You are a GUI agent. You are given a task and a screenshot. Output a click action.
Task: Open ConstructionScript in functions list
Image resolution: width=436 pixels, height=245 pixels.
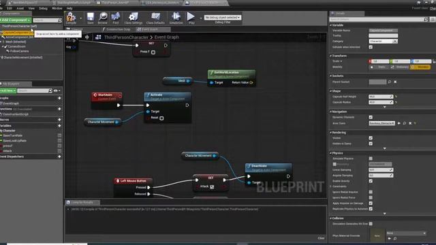(x=16, y=114)
